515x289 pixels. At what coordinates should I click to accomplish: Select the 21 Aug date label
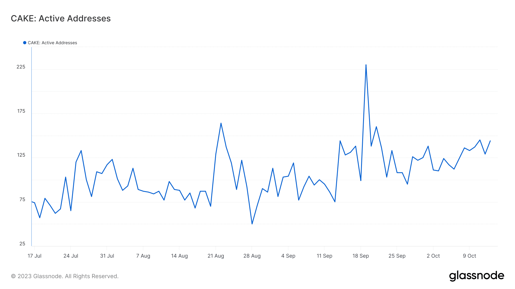(x=216, y=256)
